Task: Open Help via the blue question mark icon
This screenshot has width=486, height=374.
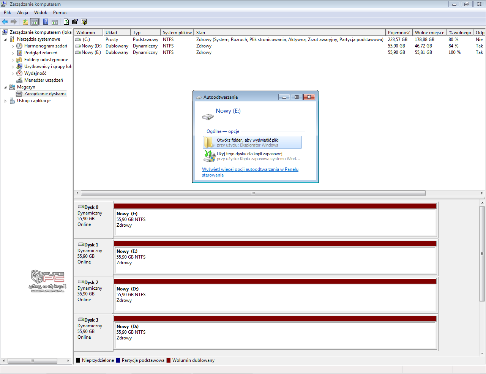Action: 46,22
